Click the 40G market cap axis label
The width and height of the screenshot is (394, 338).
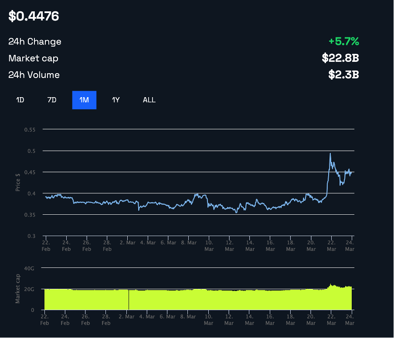pyautogui.click(x=30, y=268)
